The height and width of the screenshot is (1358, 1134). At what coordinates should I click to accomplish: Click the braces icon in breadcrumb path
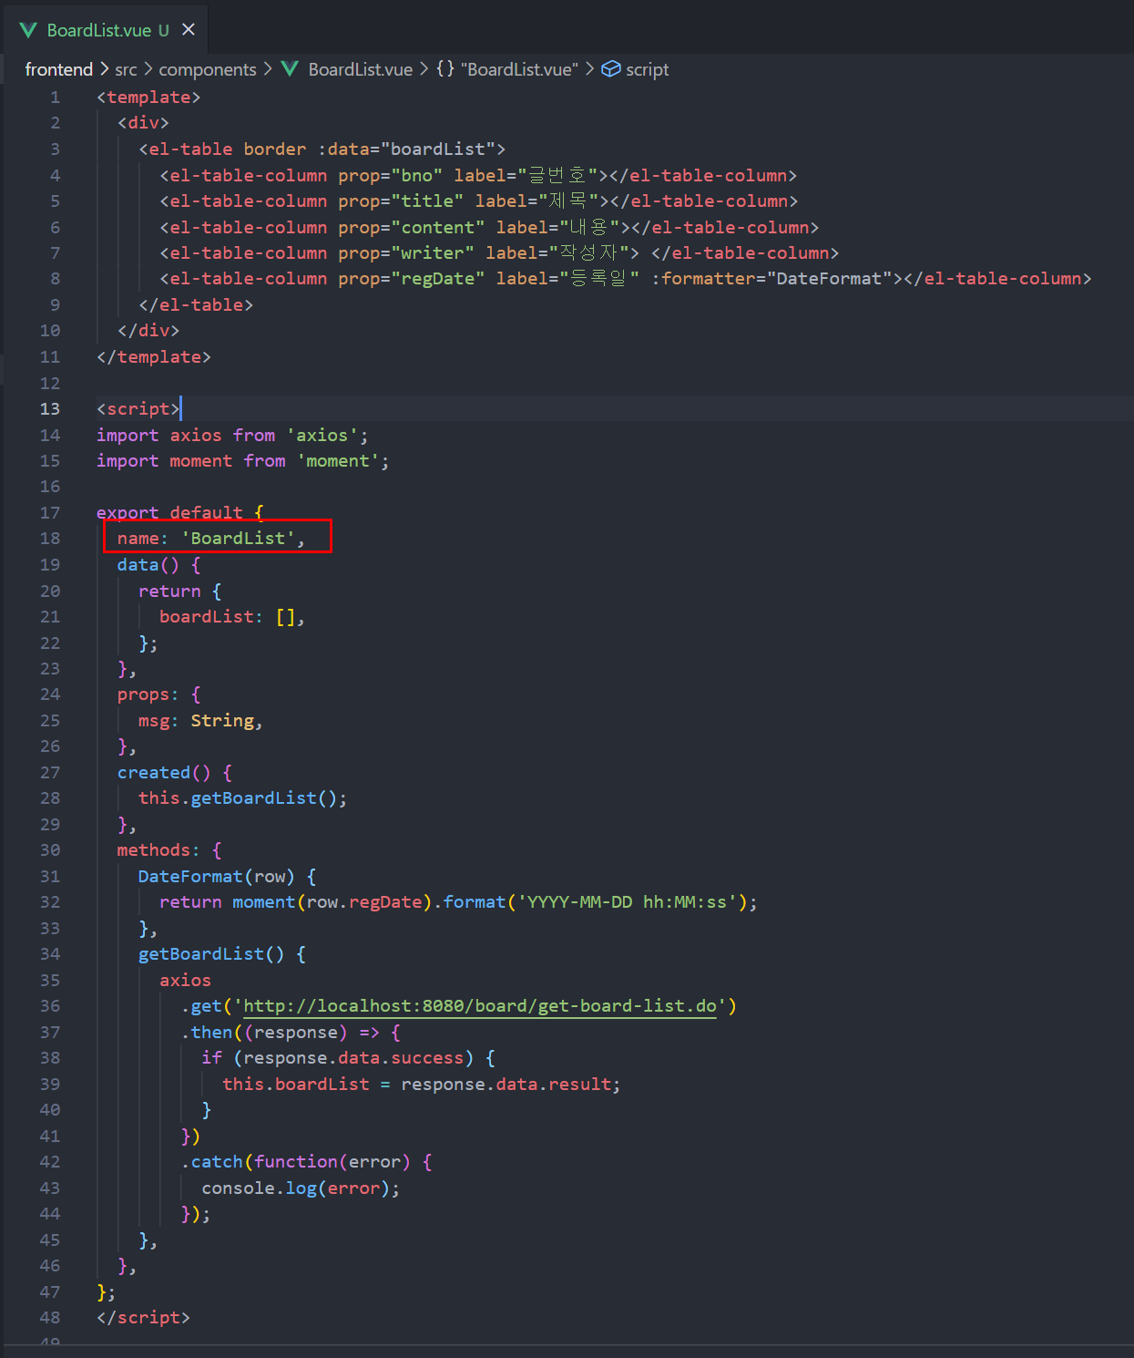point(445,69)
